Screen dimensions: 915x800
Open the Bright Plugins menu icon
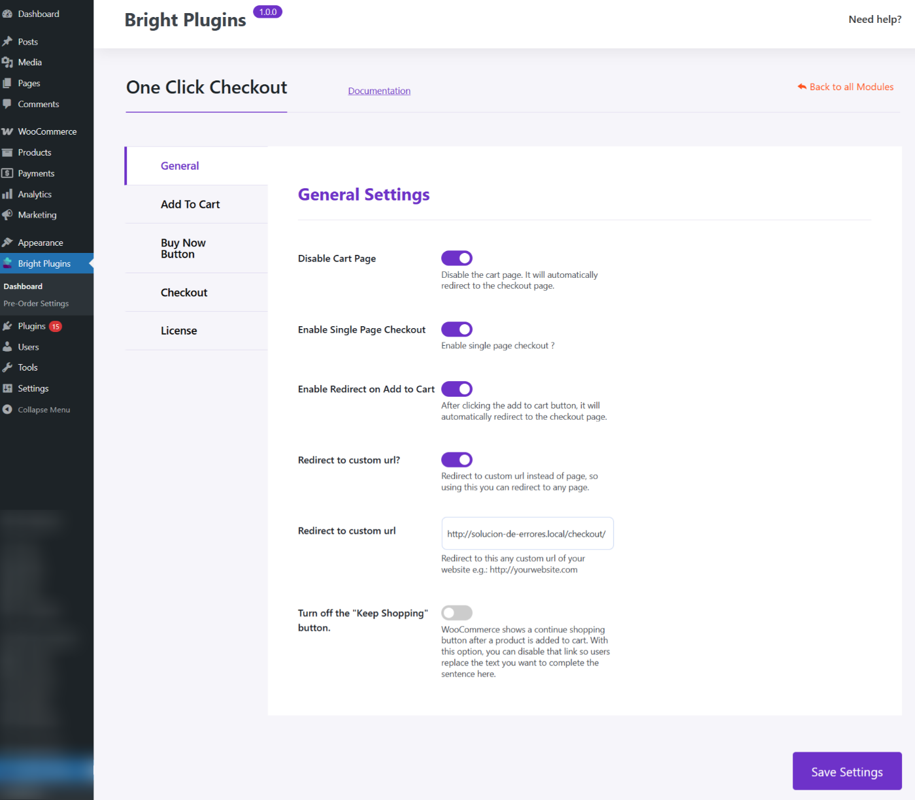click(8, 263)
